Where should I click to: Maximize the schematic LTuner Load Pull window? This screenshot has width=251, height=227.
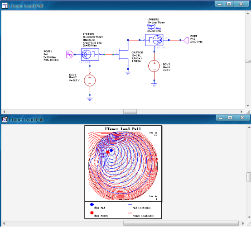click(229, 4)
